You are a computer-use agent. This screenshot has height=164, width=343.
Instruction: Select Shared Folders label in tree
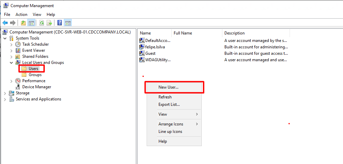(x=35, y=56)
